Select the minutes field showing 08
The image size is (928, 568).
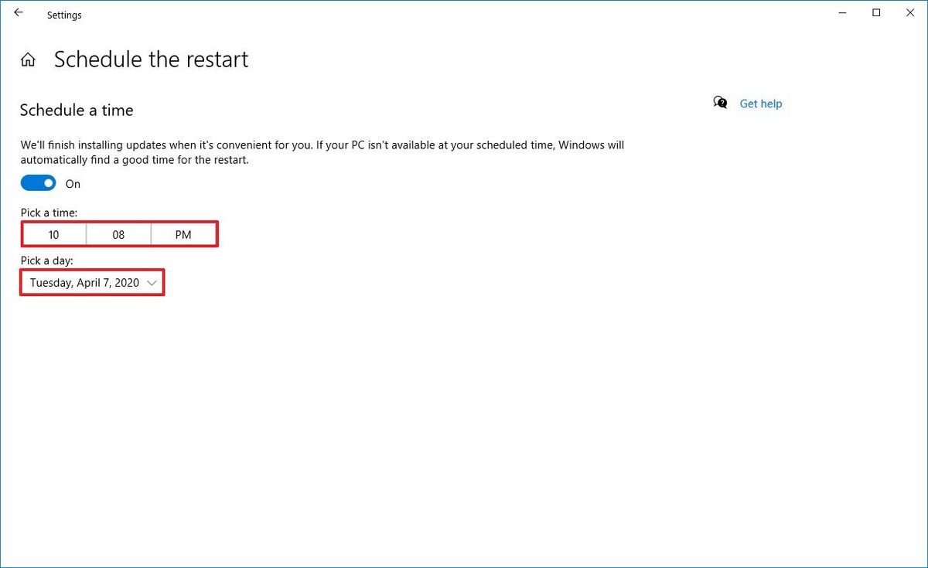click(118, 234)
